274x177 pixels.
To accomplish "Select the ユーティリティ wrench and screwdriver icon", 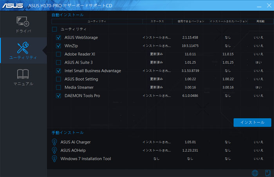I will click(x=23, y=48).
